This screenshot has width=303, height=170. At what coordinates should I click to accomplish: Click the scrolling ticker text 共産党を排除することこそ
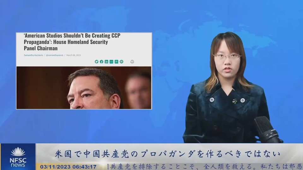(x=153, y=167)
